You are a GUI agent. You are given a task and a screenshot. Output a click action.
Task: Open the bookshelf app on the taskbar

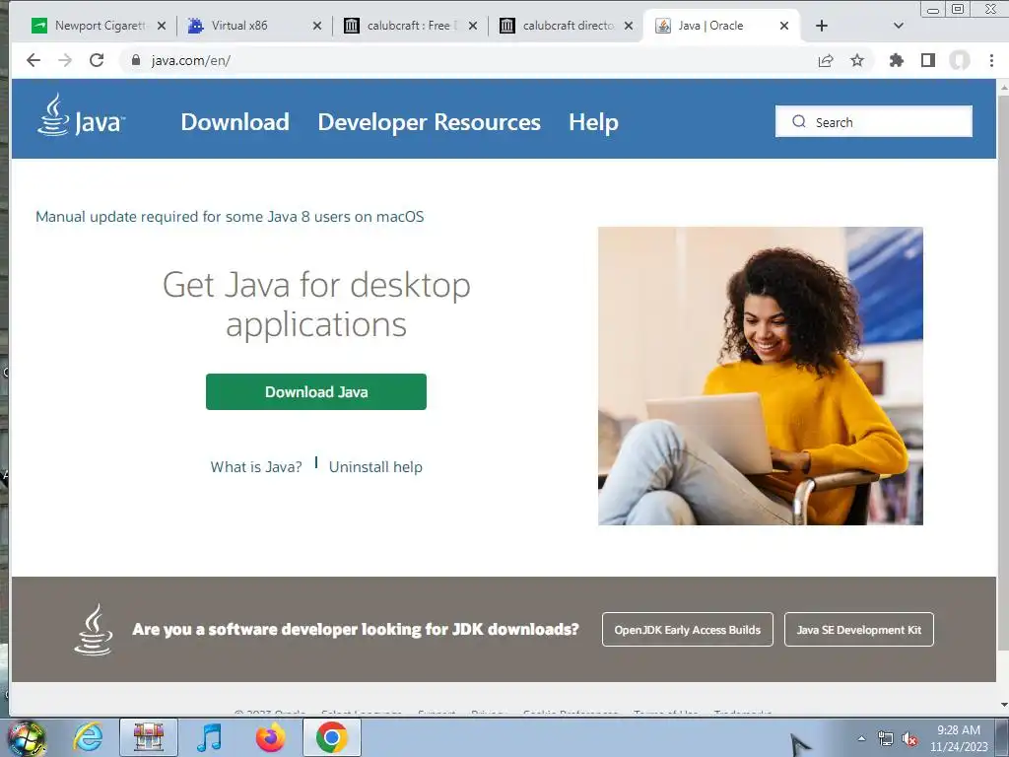(149, 737)
